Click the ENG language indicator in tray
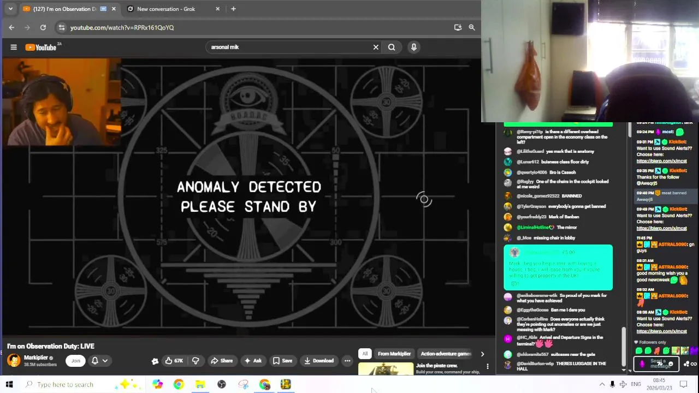This screenshot has height=393, width=699. coord(636,384)
